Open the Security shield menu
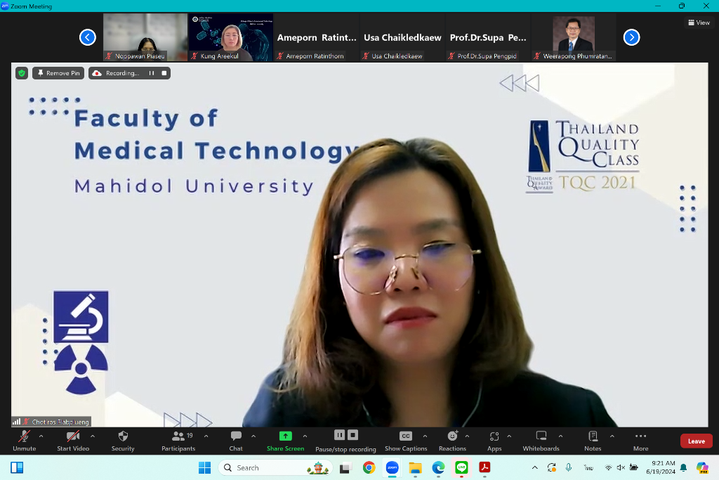 coord(123,441)
